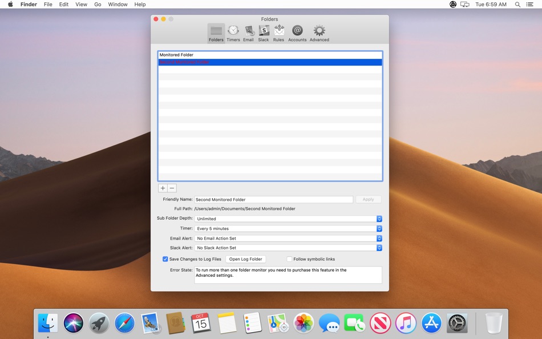Open the View menu
The height and width of the screenshot is (339, 542).
(81, 4)
